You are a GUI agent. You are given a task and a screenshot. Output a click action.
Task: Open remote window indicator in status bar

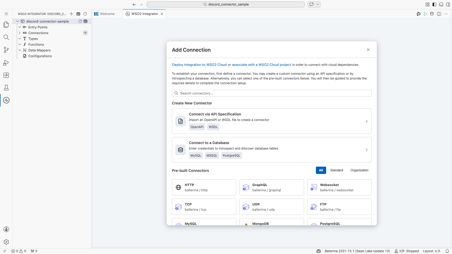click(5, 251)
